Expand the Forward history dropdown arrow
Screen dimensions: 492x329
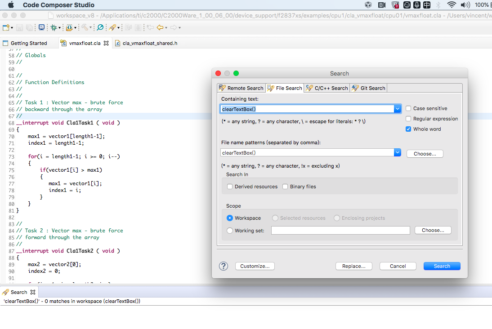pos(179,28)
